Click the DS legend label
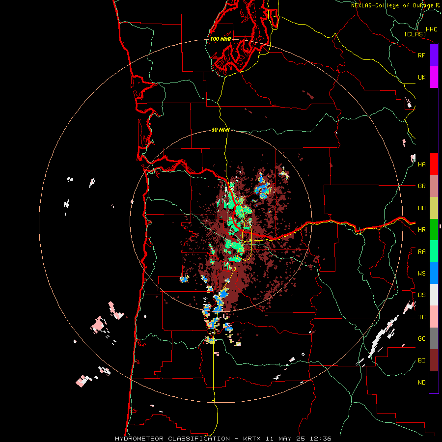 pos(422,295)
